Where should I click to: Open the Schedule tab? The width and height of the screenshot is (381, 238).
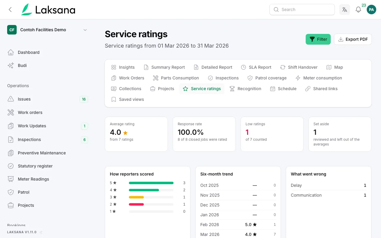(283, 89)
